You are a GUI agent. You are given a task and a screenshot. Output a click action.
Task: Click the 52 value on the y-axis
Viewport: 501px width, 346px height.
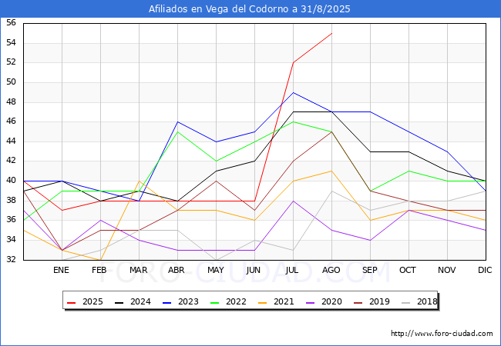(x=11, y=62)
